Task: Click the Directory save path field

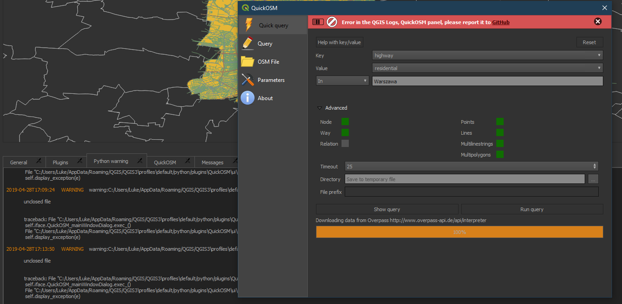Action: click(464, 179)
